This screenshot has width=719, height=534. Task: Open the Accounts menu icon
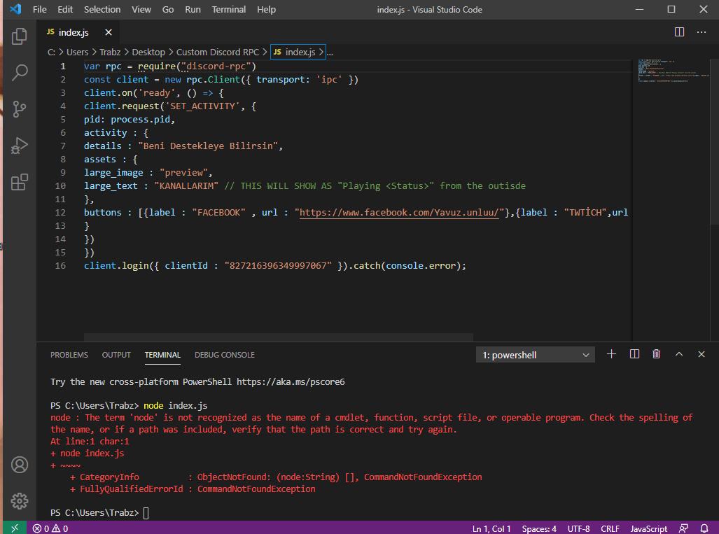20,465
